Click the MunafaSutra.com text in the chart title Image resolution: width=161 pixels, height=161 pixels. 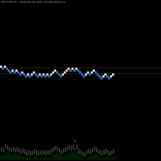pos(58,2)
